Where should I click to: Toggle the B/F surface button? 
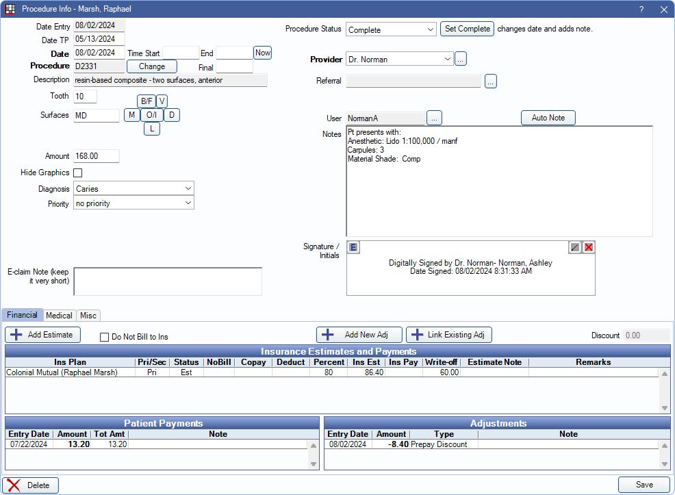coord(146,101)
